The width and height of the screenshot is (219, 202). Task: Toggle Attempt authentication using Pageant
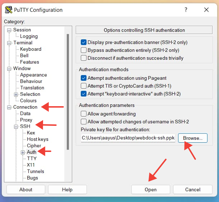(84, 78)
